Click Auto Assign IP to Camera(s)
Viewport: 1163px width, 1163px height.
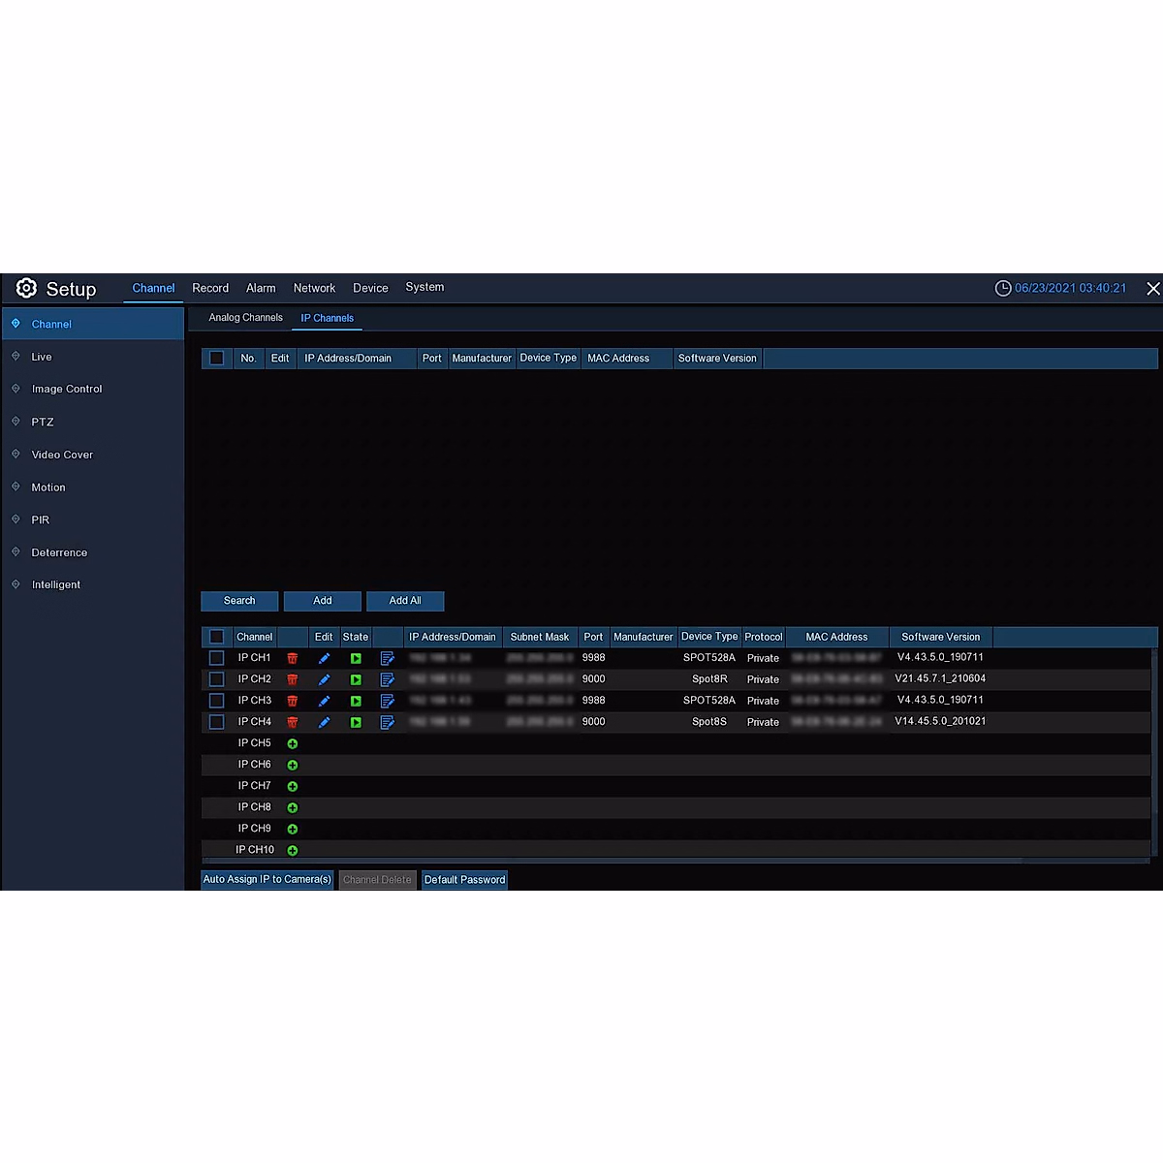tap(267, 880)
